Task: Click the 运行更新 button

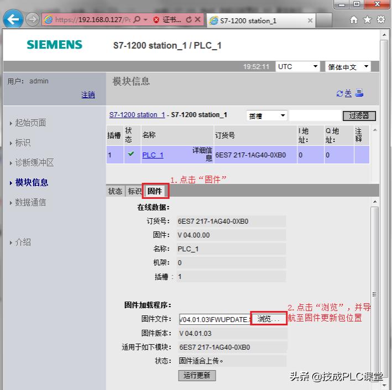Action: click(x=197, y=375)
